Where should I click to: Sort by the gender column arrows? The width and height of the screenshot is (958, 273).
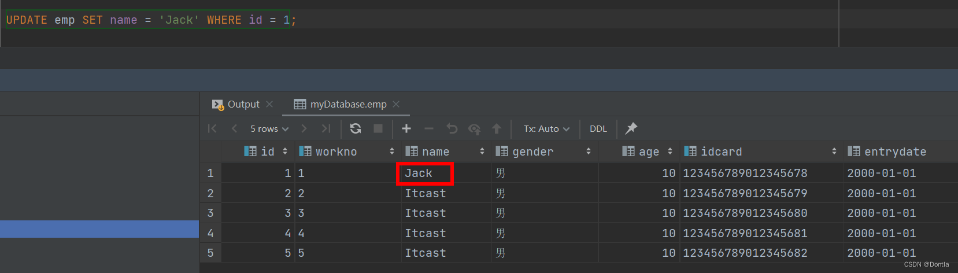point(589,152)
